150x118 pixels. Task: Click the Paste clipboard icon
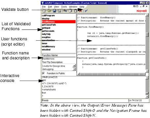[x=75, y=11]
